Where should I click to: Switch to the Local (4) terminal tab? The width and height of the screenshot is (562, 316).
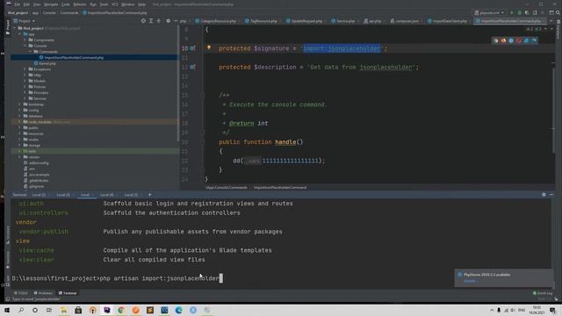tap(107, 195)
